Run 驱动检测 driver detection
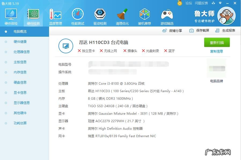The image size is (241, 160). tap(100, 16)
